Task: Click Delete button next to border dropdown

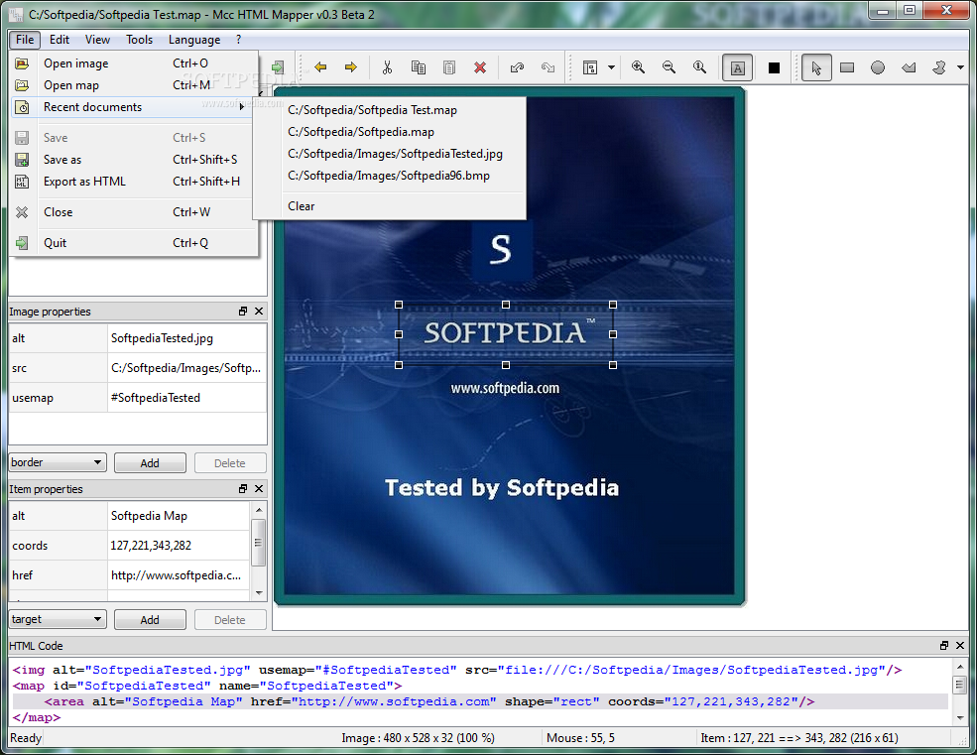Action: [230, 463]
